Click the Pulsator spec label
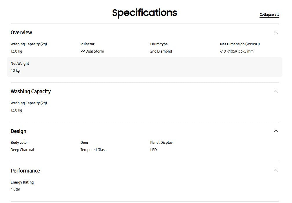 [x=87, y=44]
